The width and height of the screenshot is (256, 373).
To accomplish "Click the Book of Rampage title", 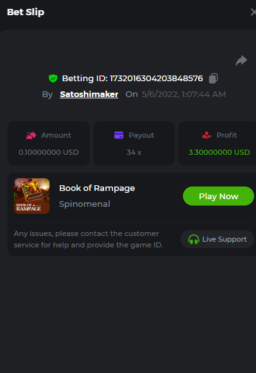I will tap(97, 188).
